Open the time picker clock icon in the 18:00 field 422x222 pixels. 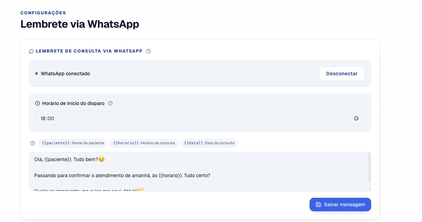356,118
